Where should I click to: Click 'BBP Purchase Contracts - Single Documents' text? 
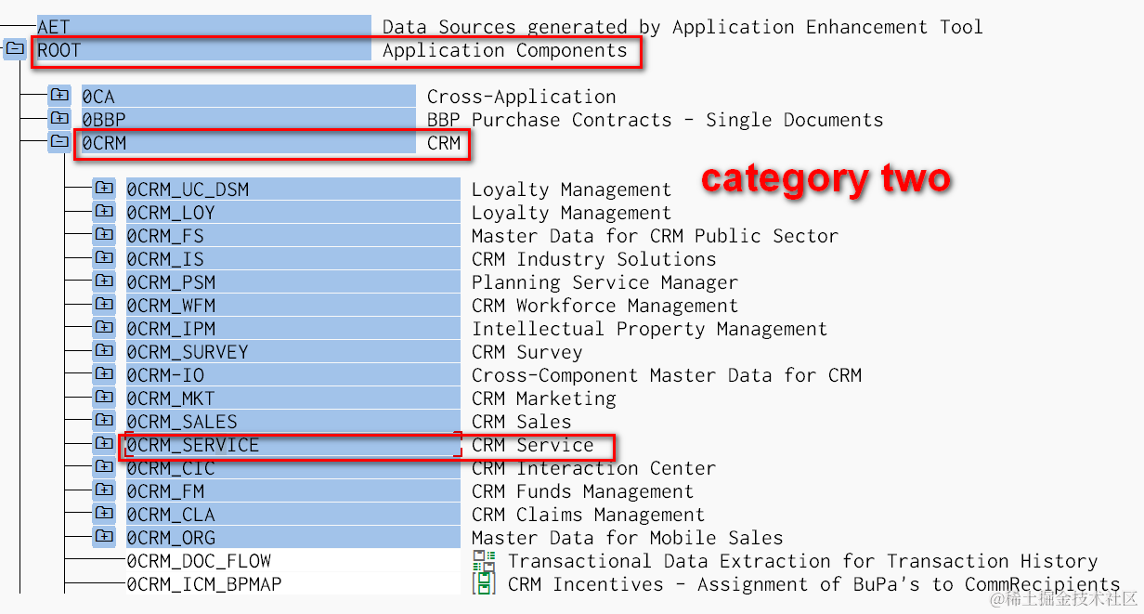(x=655, y=120)
